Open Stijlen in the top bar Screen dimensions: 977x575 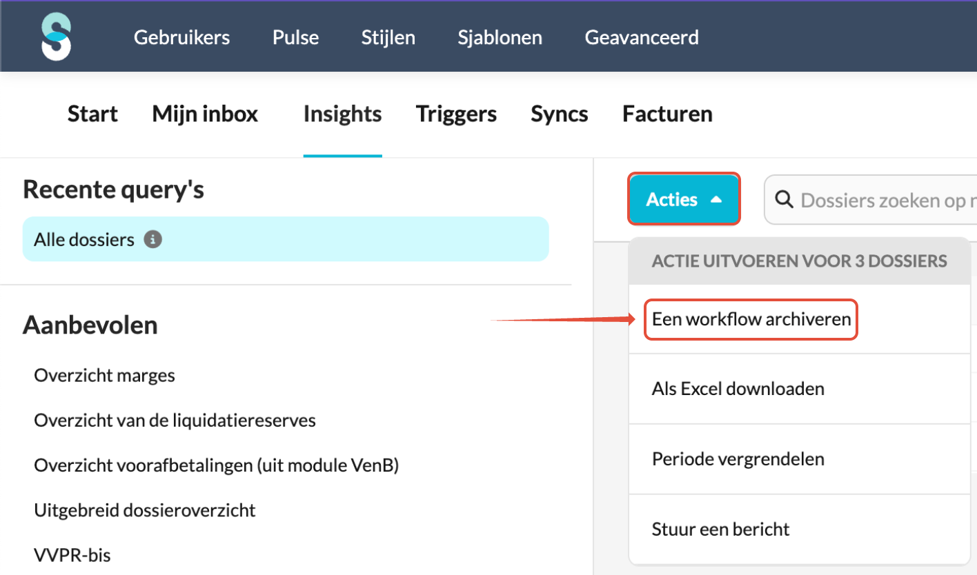(388, 37)
